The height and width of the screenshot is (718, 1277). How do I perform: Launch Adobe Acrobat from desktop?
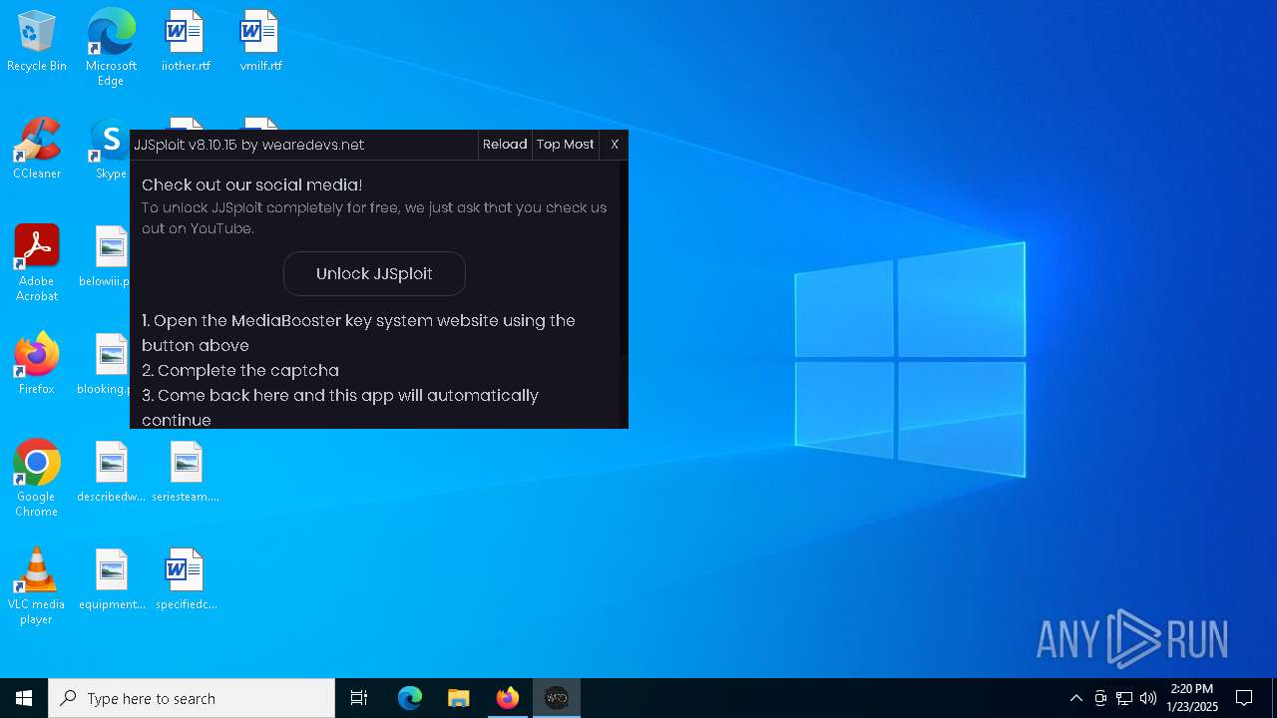37,263
